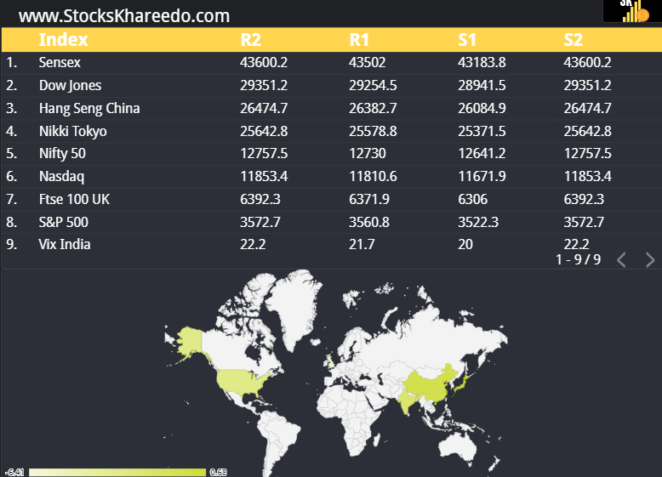Image resolution: width=662 pixels, height=477 pixels.
Task: Click S&P 500 value in R2 column
Action: click(260, 222)
